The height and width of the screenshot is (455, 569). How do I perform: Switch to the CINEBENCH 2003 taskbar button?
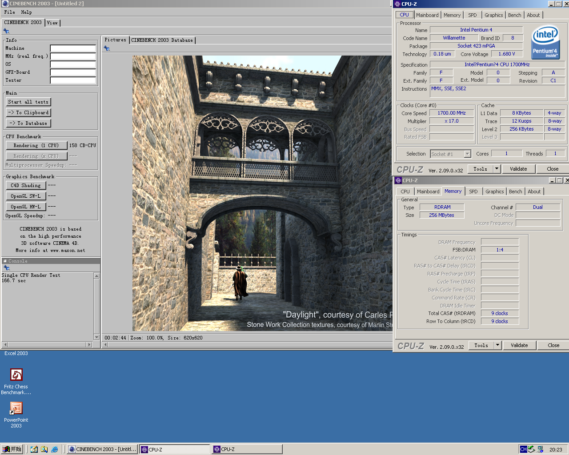coord(102,449)
